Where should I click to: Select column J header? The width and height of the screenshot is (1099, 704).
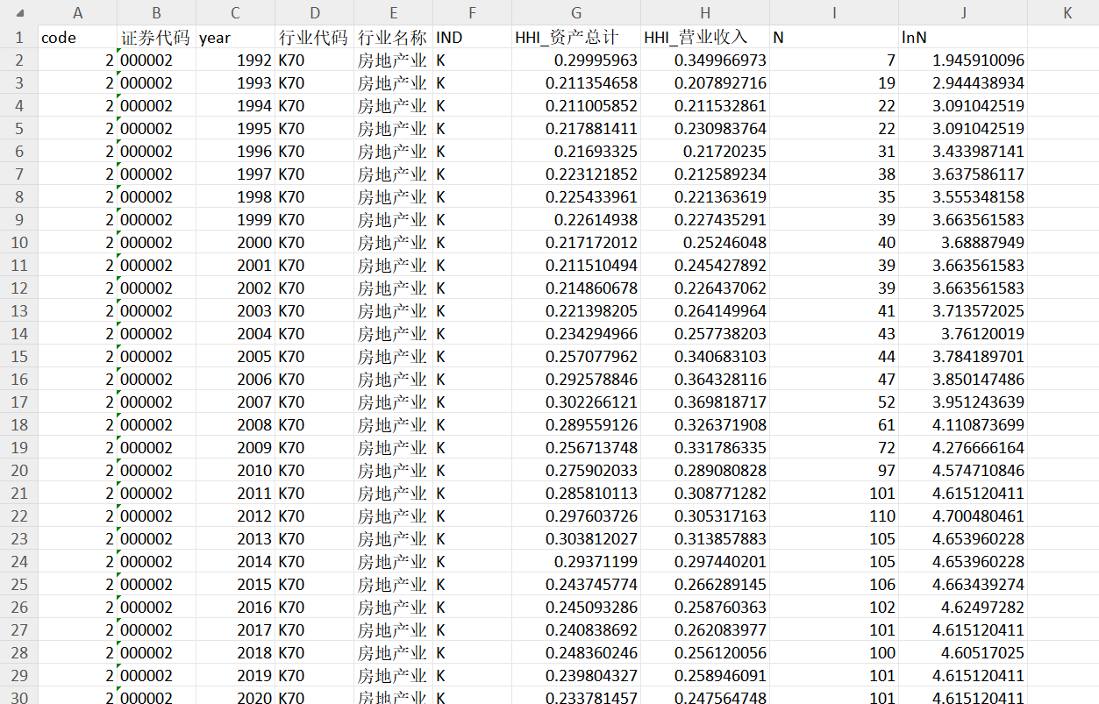point(963,12)
